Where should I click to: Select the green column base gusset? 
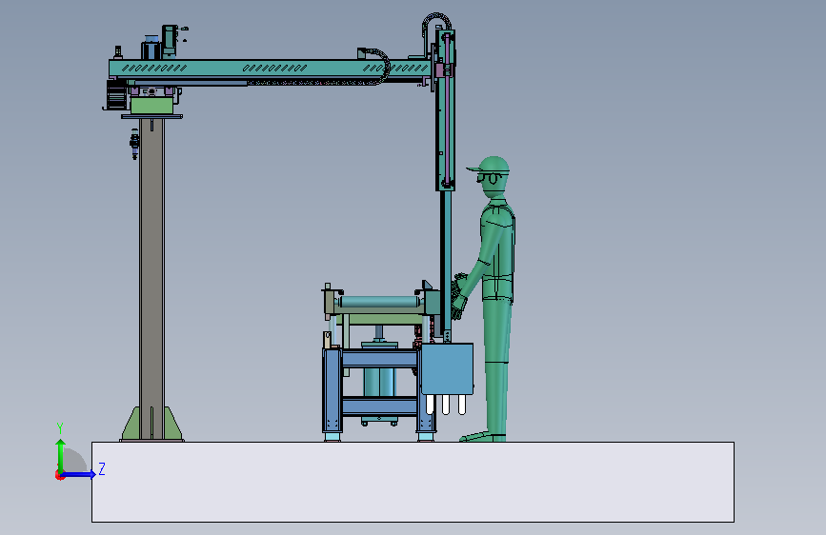click(x=130, y=424)
